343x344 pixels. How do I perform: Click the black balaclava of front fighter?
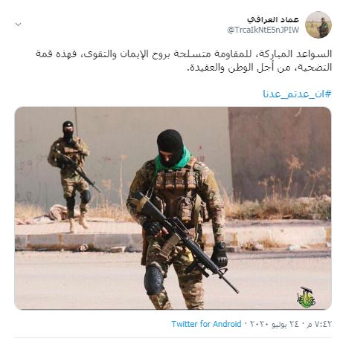click(170, 147)
